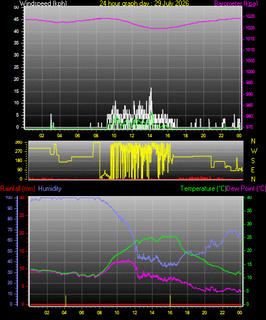Click the 45 windspeed scale value
The width and height of the screenshot is (266, 320).
pos(16,20)
